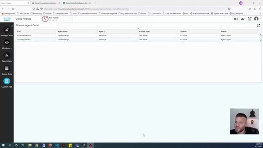Expand the agent state dropdown arrow
The height and width of the screenshot is (148, 263).
coord(70,19)
